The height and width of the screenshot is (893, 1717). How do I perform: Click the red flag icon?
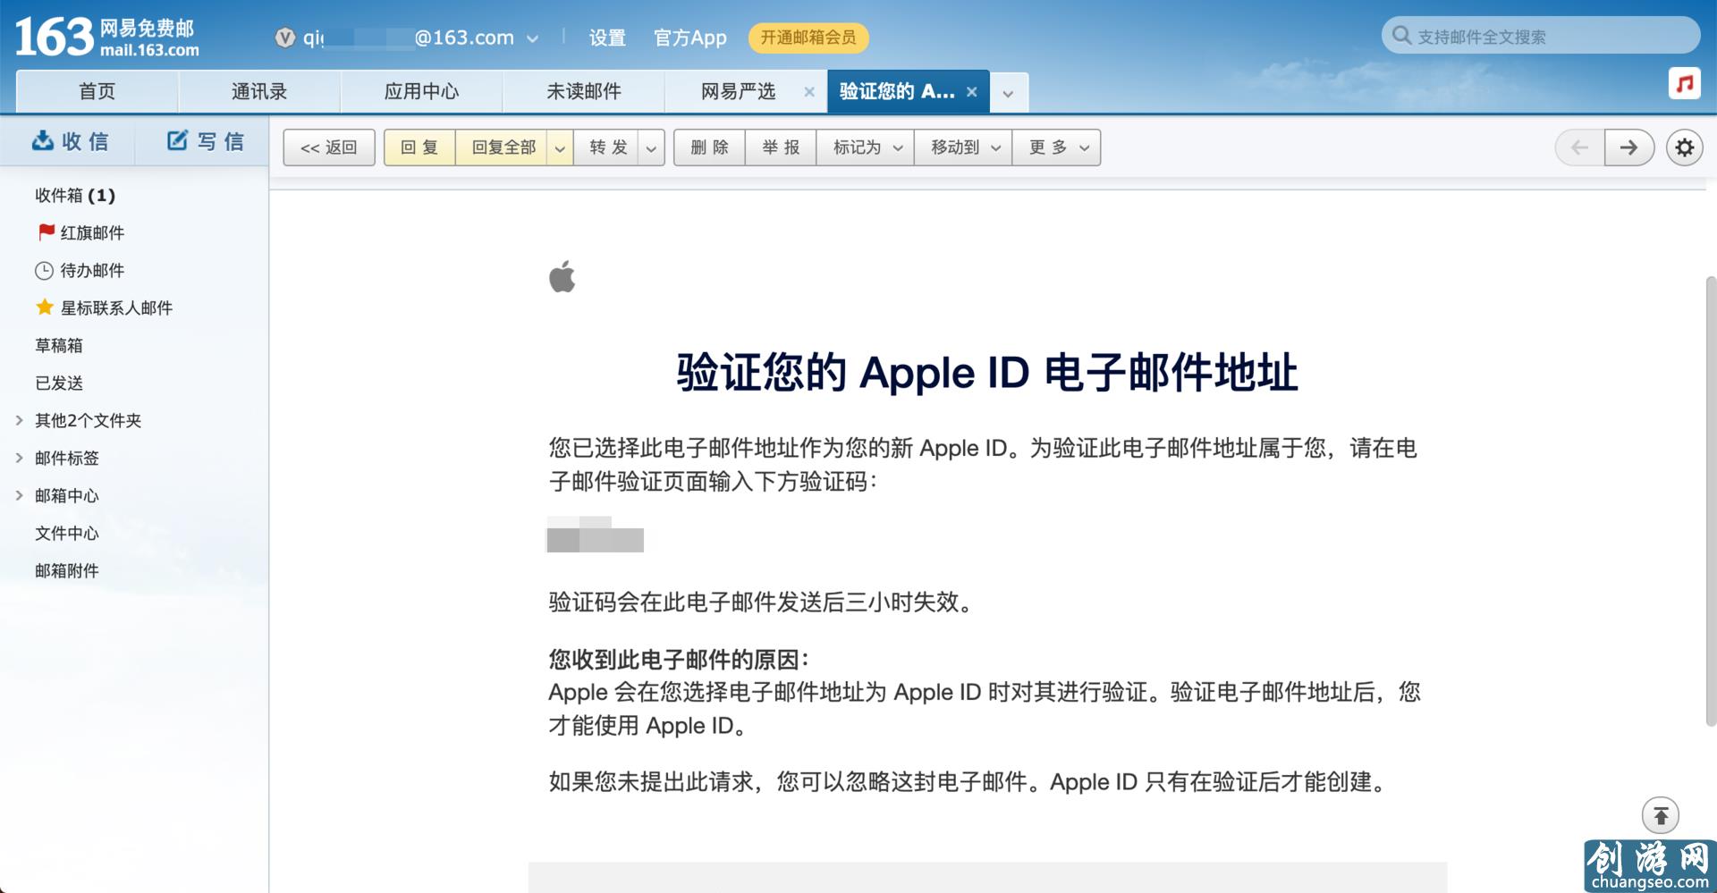click(47, 232)
